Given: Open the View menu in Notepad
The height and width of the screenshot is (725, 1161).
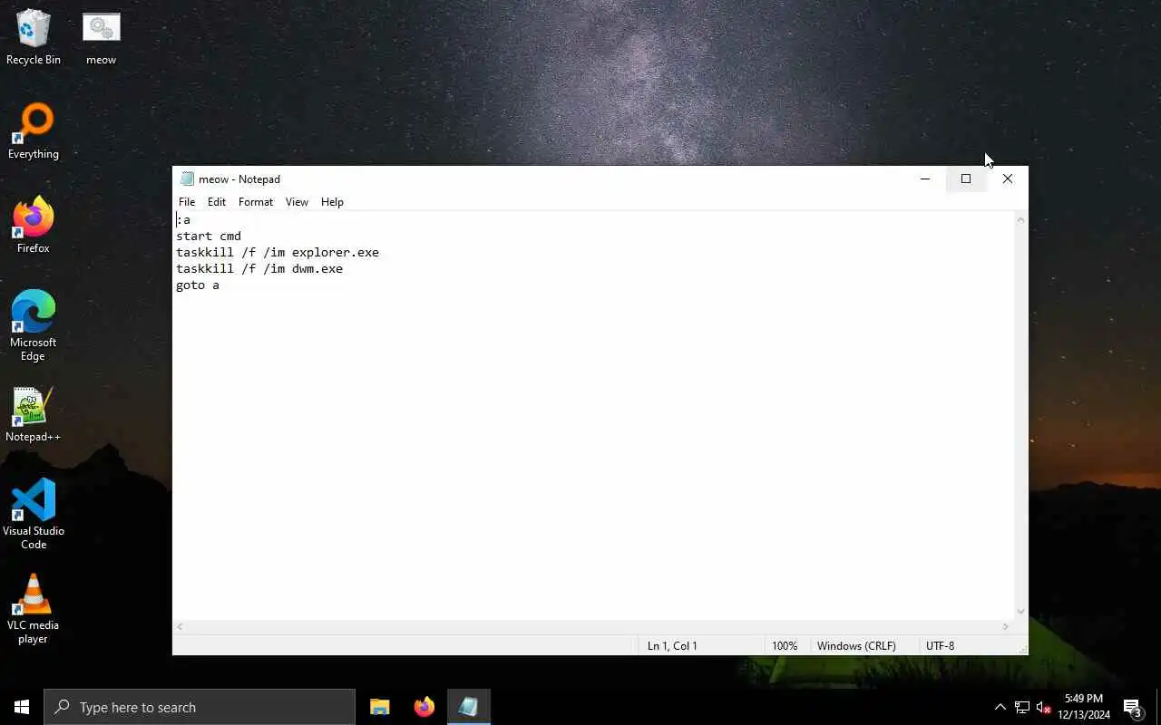Looking at the screenshot, I should tap(298, 202).
